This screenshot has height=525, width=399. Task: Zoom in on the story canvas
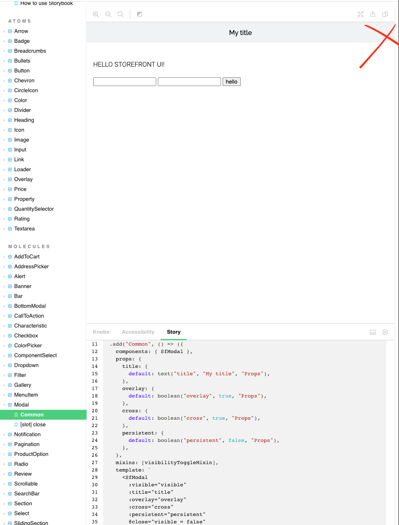click(x=96, y=14)
